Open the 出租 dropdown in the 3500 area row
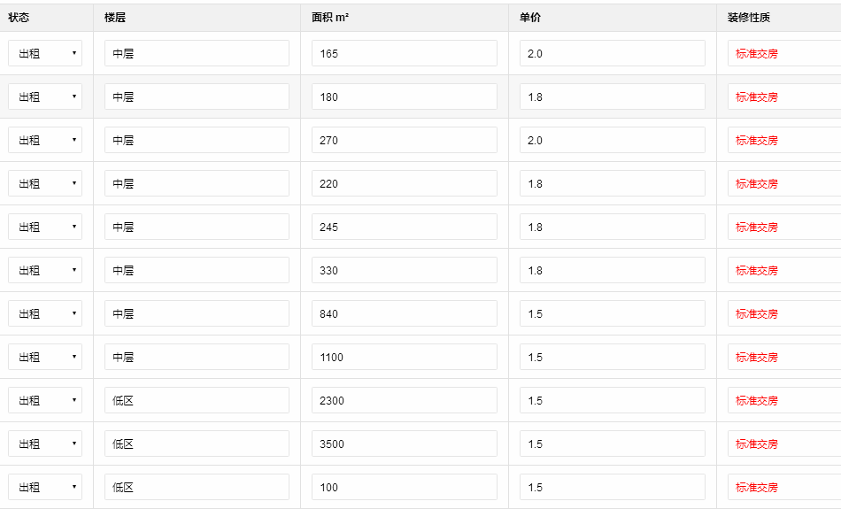Screen dimensions: 841x509 (45, 443)
